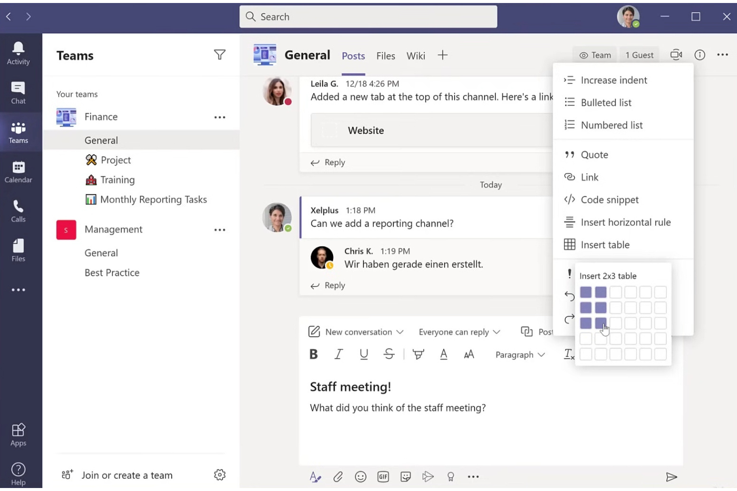737x491 pixels.
Task: Apply strikethrough formatting
Action: point(389,354)
